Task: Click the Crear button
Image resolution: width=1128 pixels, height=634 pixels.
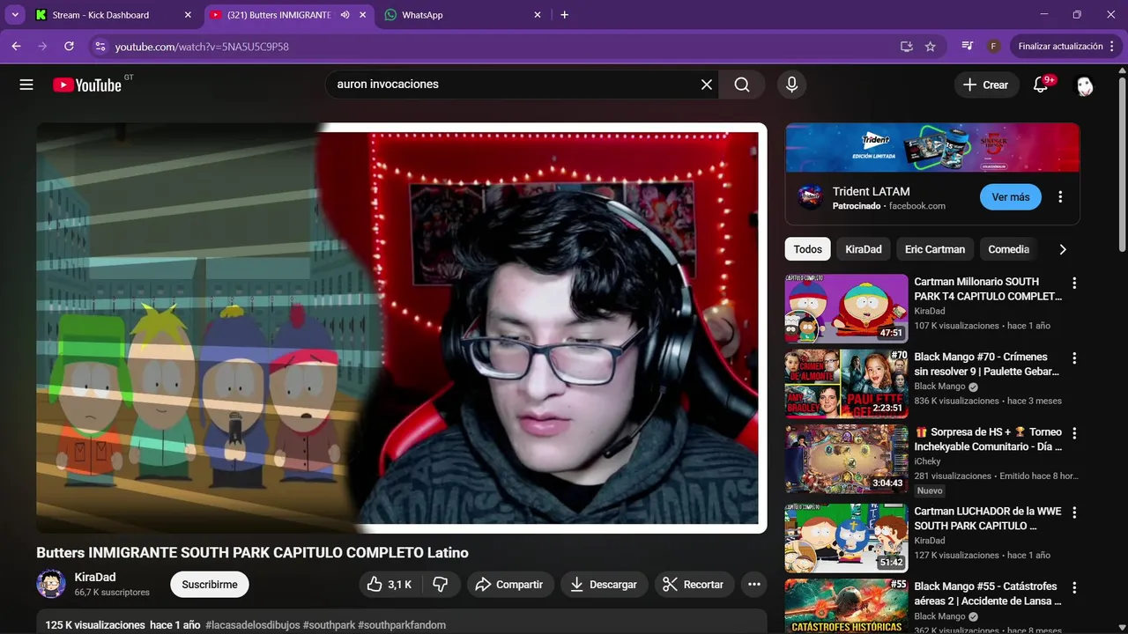Action: [x=986, y=85]
